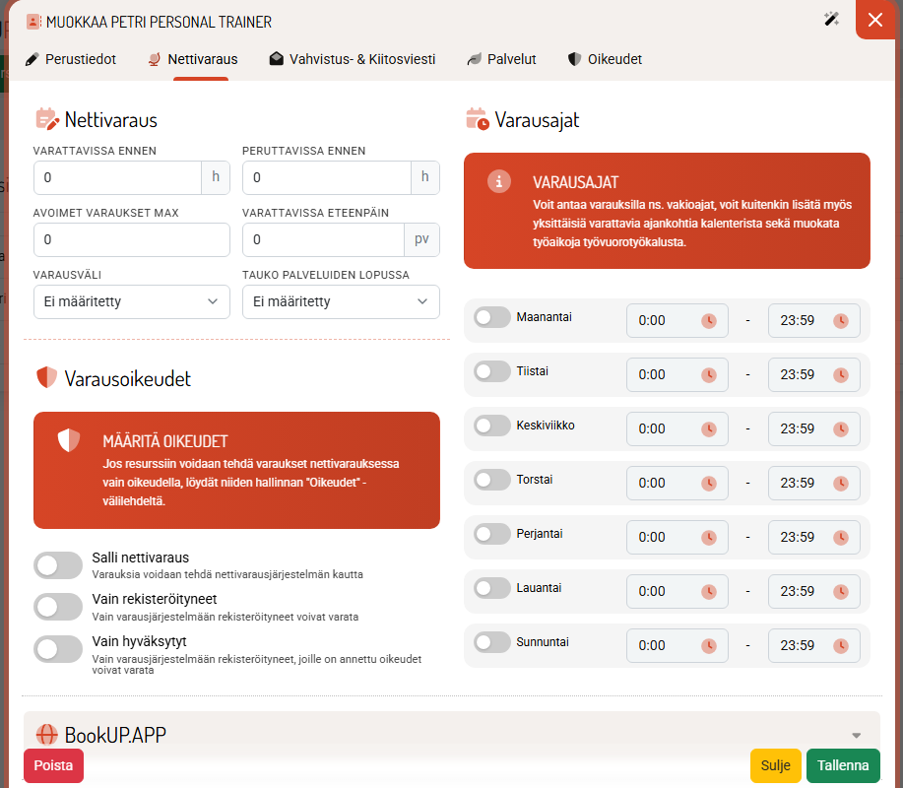The width and height of the screenshot is (903, 788).
Task: Enable Maanantai booking hours toggle
Action: pyautogui.click(x=491, y=317)
